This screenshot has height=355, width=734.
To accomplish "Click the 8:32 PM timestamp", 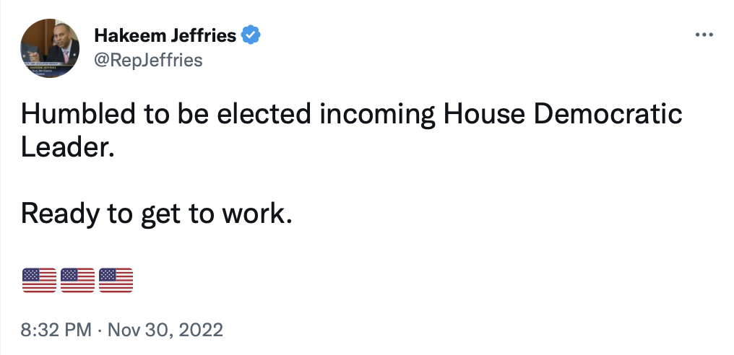I will [56, 330].
